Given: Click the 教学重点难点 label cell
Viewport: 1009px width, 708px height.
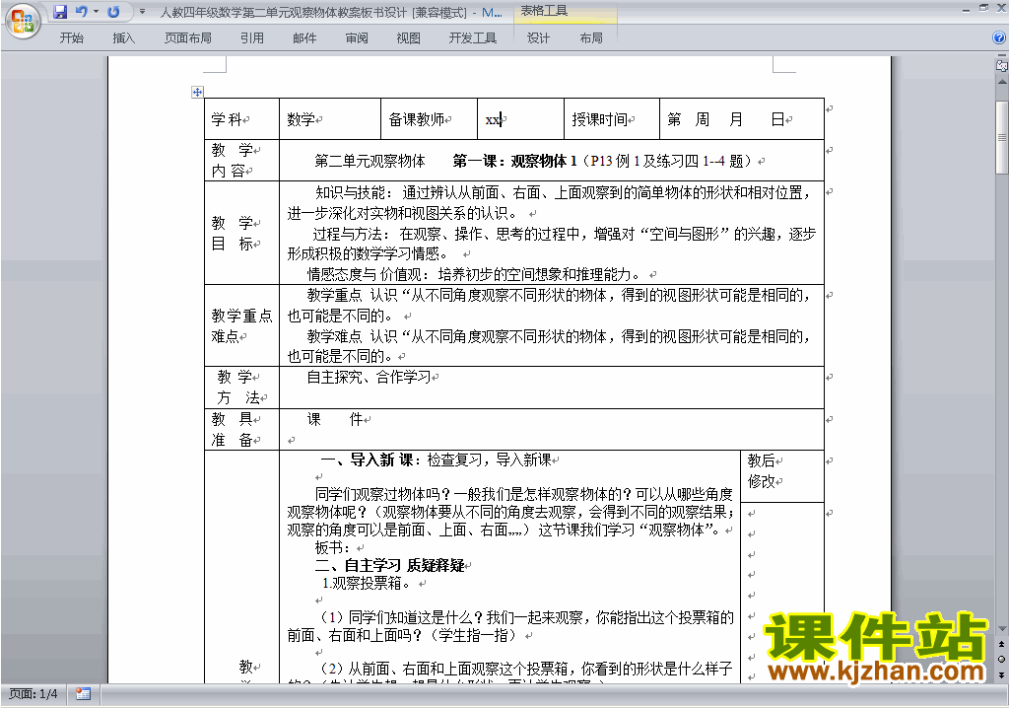Looking at the screenshot, I should (242, 325).
